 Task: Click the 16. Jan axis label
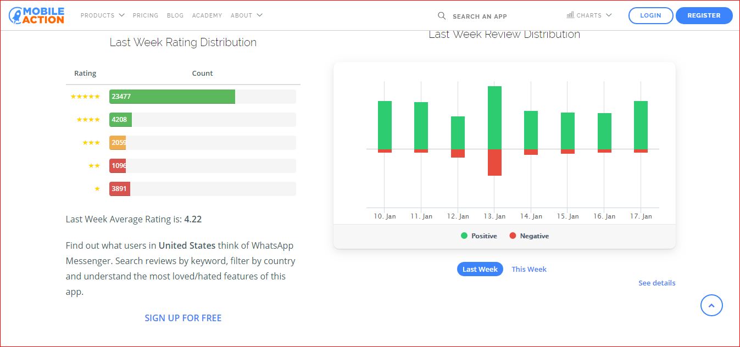604,216
